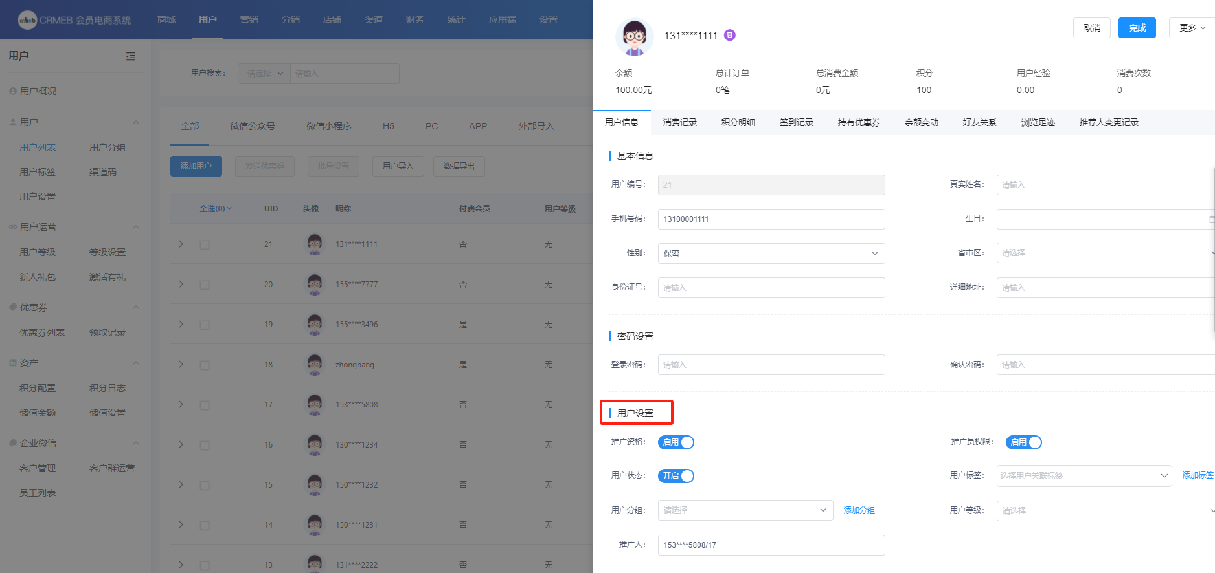Click the 添加分组 link
The height and width of the screenshot is (573, 1215).
coord(859,510)
